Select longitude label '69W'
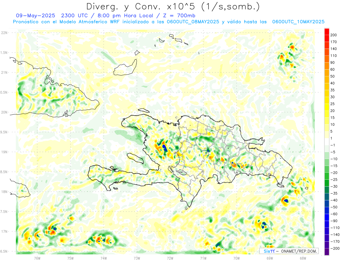Viewport: 340px width, 262px height. 270,258
